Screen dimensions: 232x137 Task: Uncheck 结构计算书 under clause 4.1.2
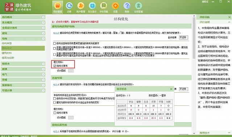coord(55,66)
